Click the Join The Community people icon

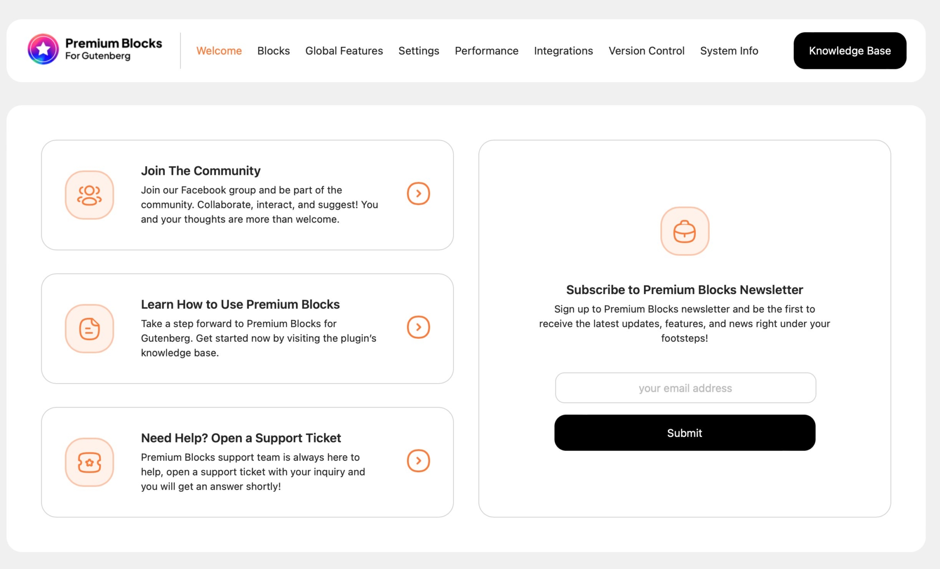click(90, 195)
